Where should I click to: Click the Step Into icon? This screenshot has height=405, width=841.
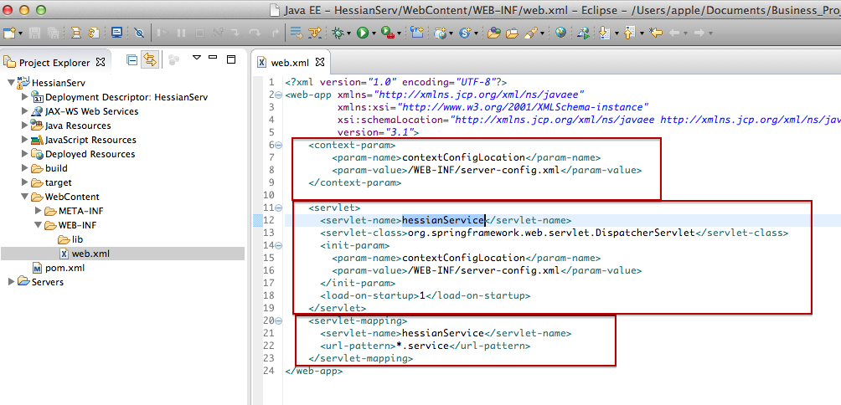[235, 33]
